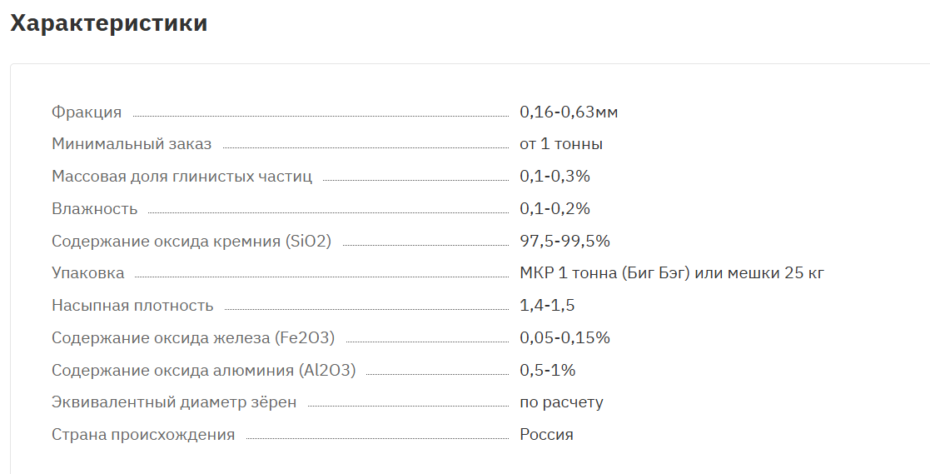The width and height of the screenshot is (930, 474).
Task: Click Массовая доля глинистых частиц label
Action: tap(182, 177)
